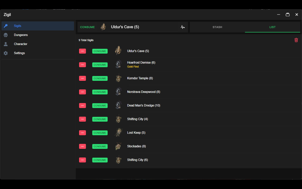The image size is (302, 189).
Task: Click the Settings gear icon in sidebar
Action: pyautogui.click(x=6, y=53)
